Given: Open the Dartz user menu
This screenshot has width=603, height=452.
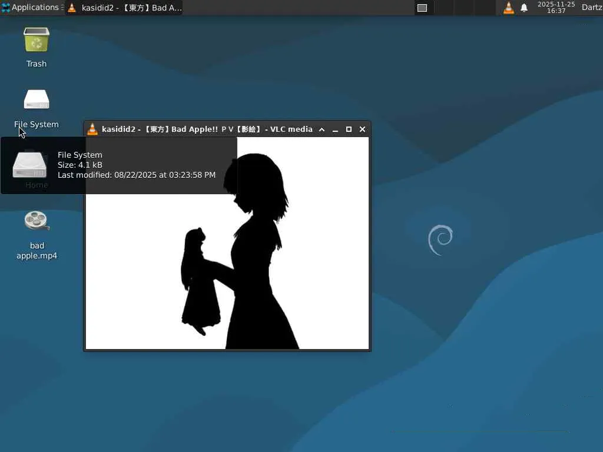Looking at the screenshot, I should (x=592, y=7).
